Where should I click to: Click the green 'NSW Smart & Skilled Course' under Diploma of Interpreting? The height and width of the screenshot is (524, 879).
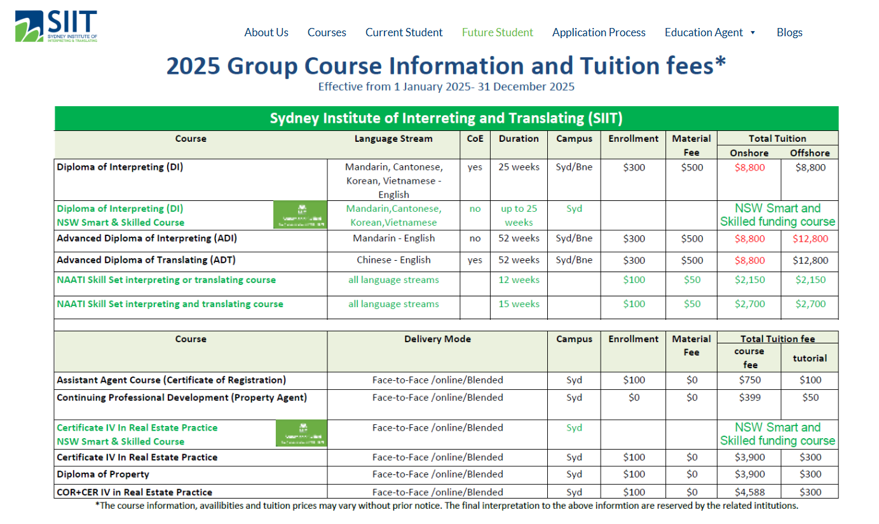[120, 223]
